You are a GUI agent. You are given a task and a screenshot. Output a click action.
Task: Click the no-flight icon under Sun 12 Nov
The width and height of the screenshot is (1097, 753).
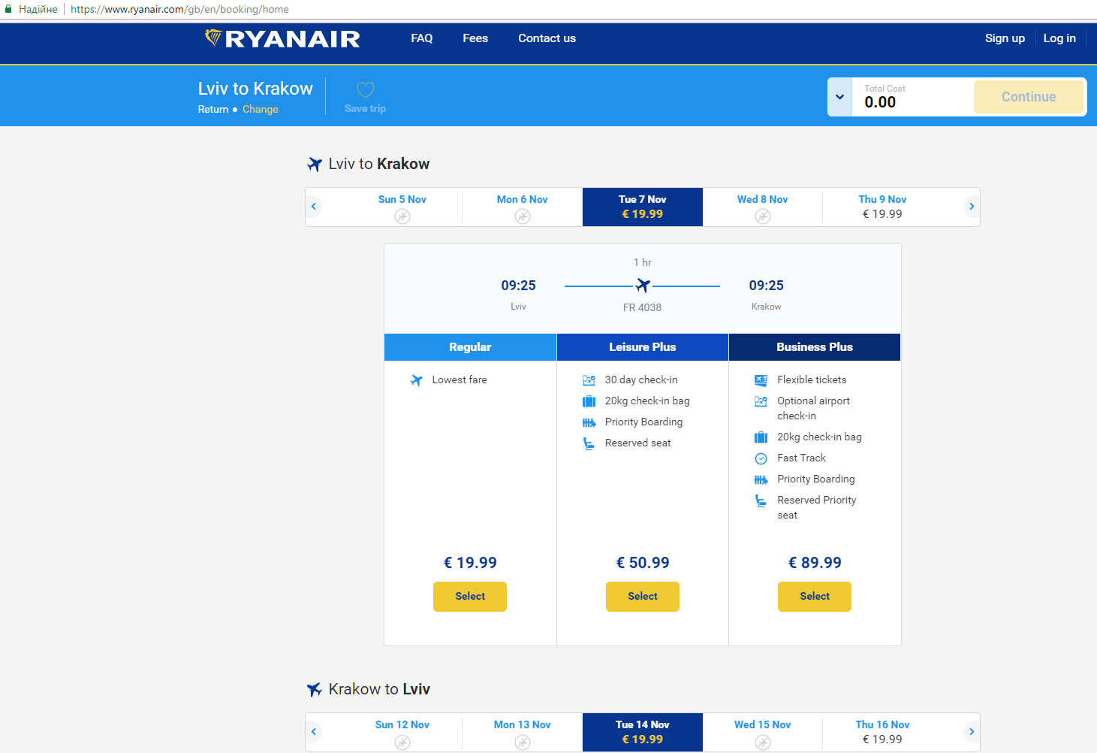pyautogui.click(x=402, y=742)
